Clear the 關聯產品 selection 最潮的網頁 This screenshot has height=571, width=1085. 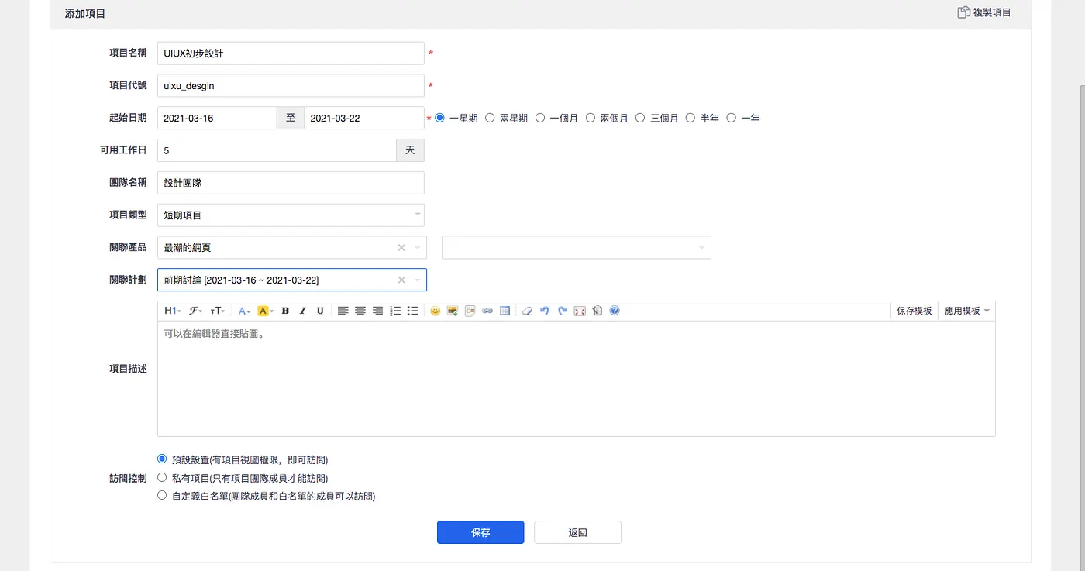click(401, 247)
